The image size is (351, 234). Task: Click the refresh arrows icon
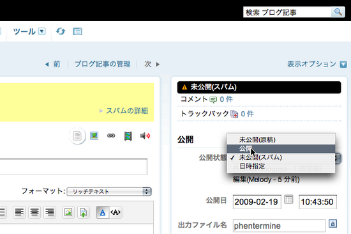coord(61,31)
